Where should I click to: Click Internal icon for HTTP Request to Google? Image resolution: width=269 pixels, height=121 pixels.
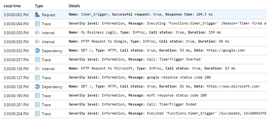37,42
